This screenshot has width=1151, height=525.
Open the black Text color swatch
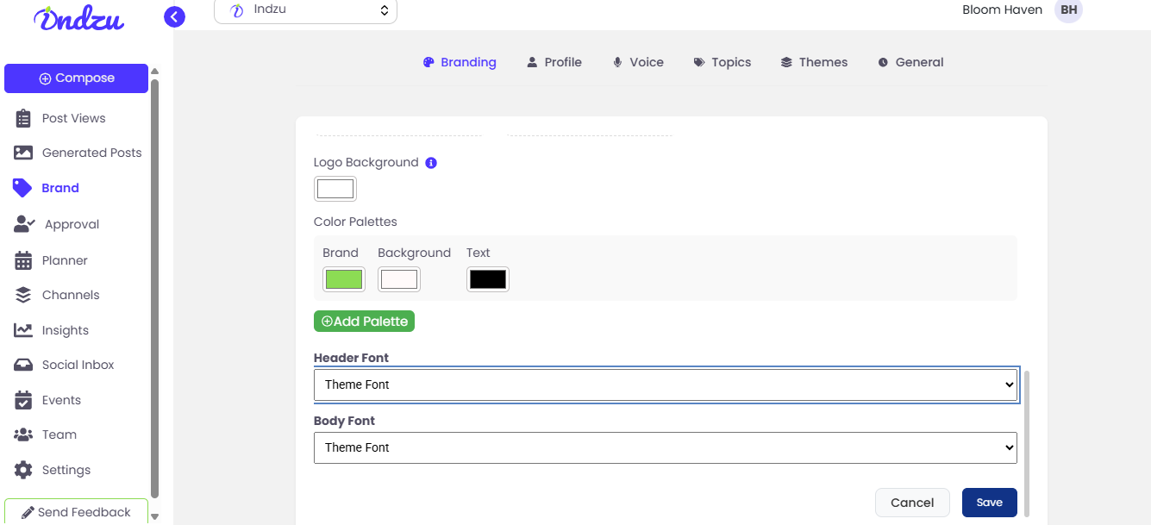coord(487,279)
